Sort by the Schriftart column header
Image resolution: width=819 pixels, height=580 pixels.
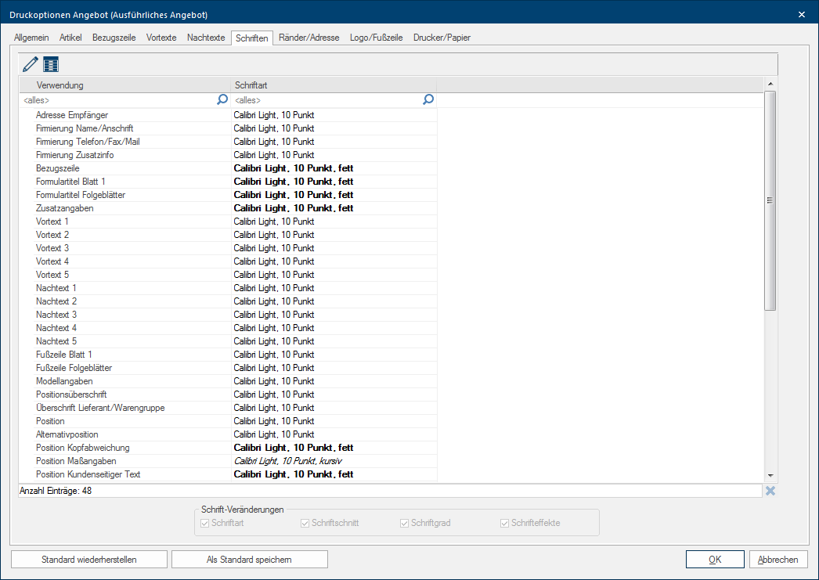pyautogui.click(x=334, y=85)
